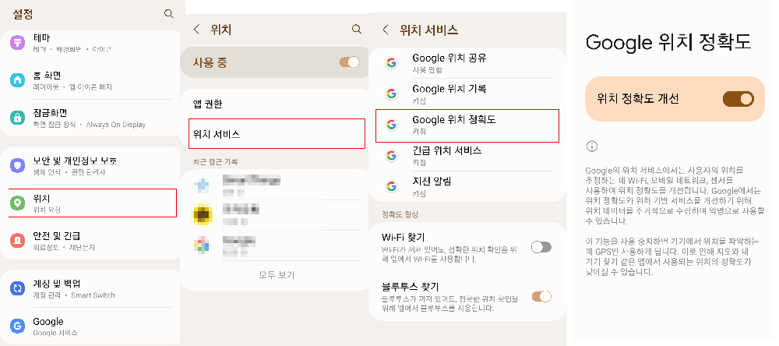Tap the Always On Display subtitle text
Viewport: 779px width, 346px height.
116,124
